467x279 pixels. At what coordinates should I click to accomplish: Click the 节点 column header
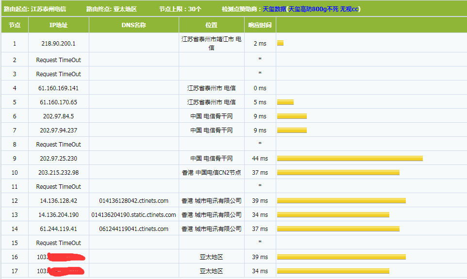tap(15, 25)
